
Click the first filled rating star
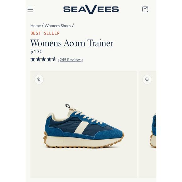(x=33, y=59)
